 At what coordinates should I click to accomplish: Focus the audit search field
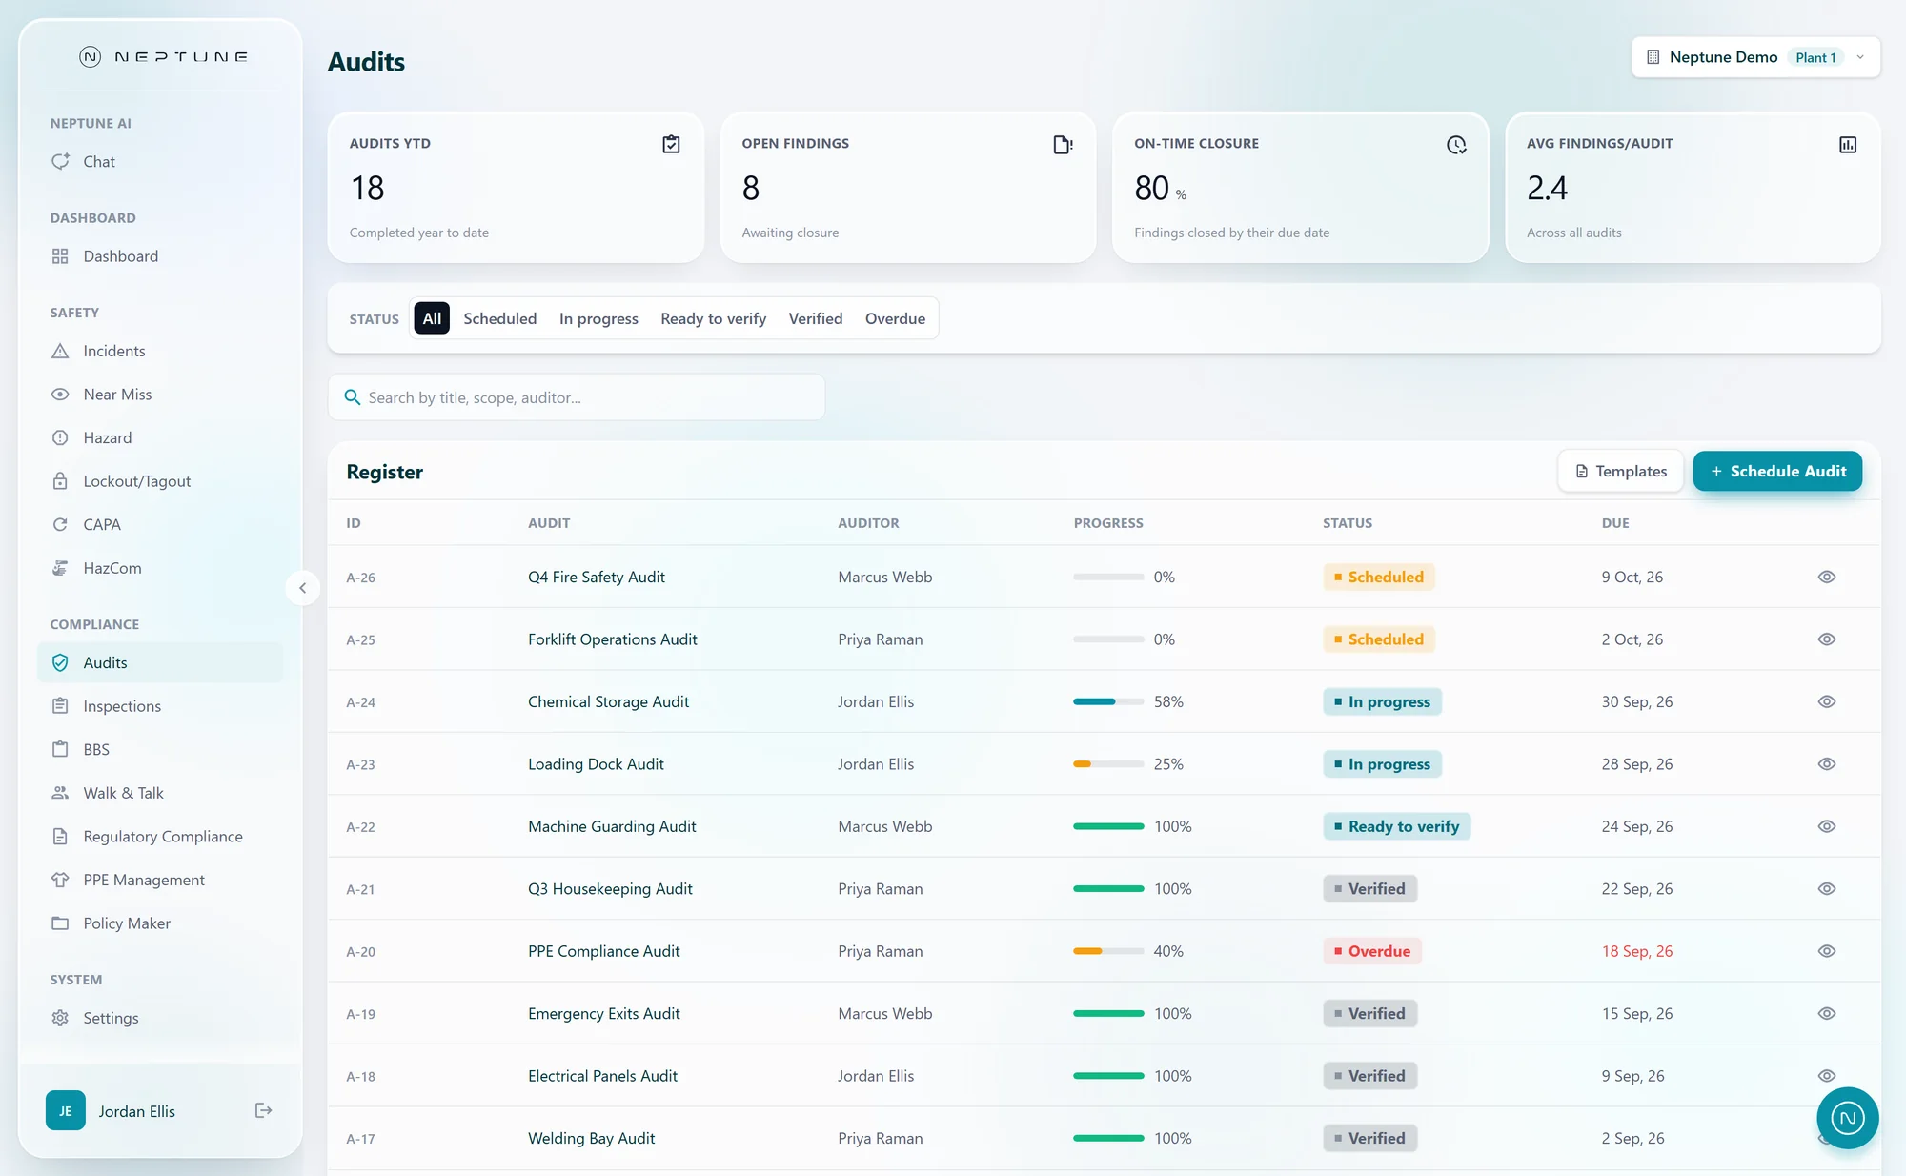[x=577, y=397]
